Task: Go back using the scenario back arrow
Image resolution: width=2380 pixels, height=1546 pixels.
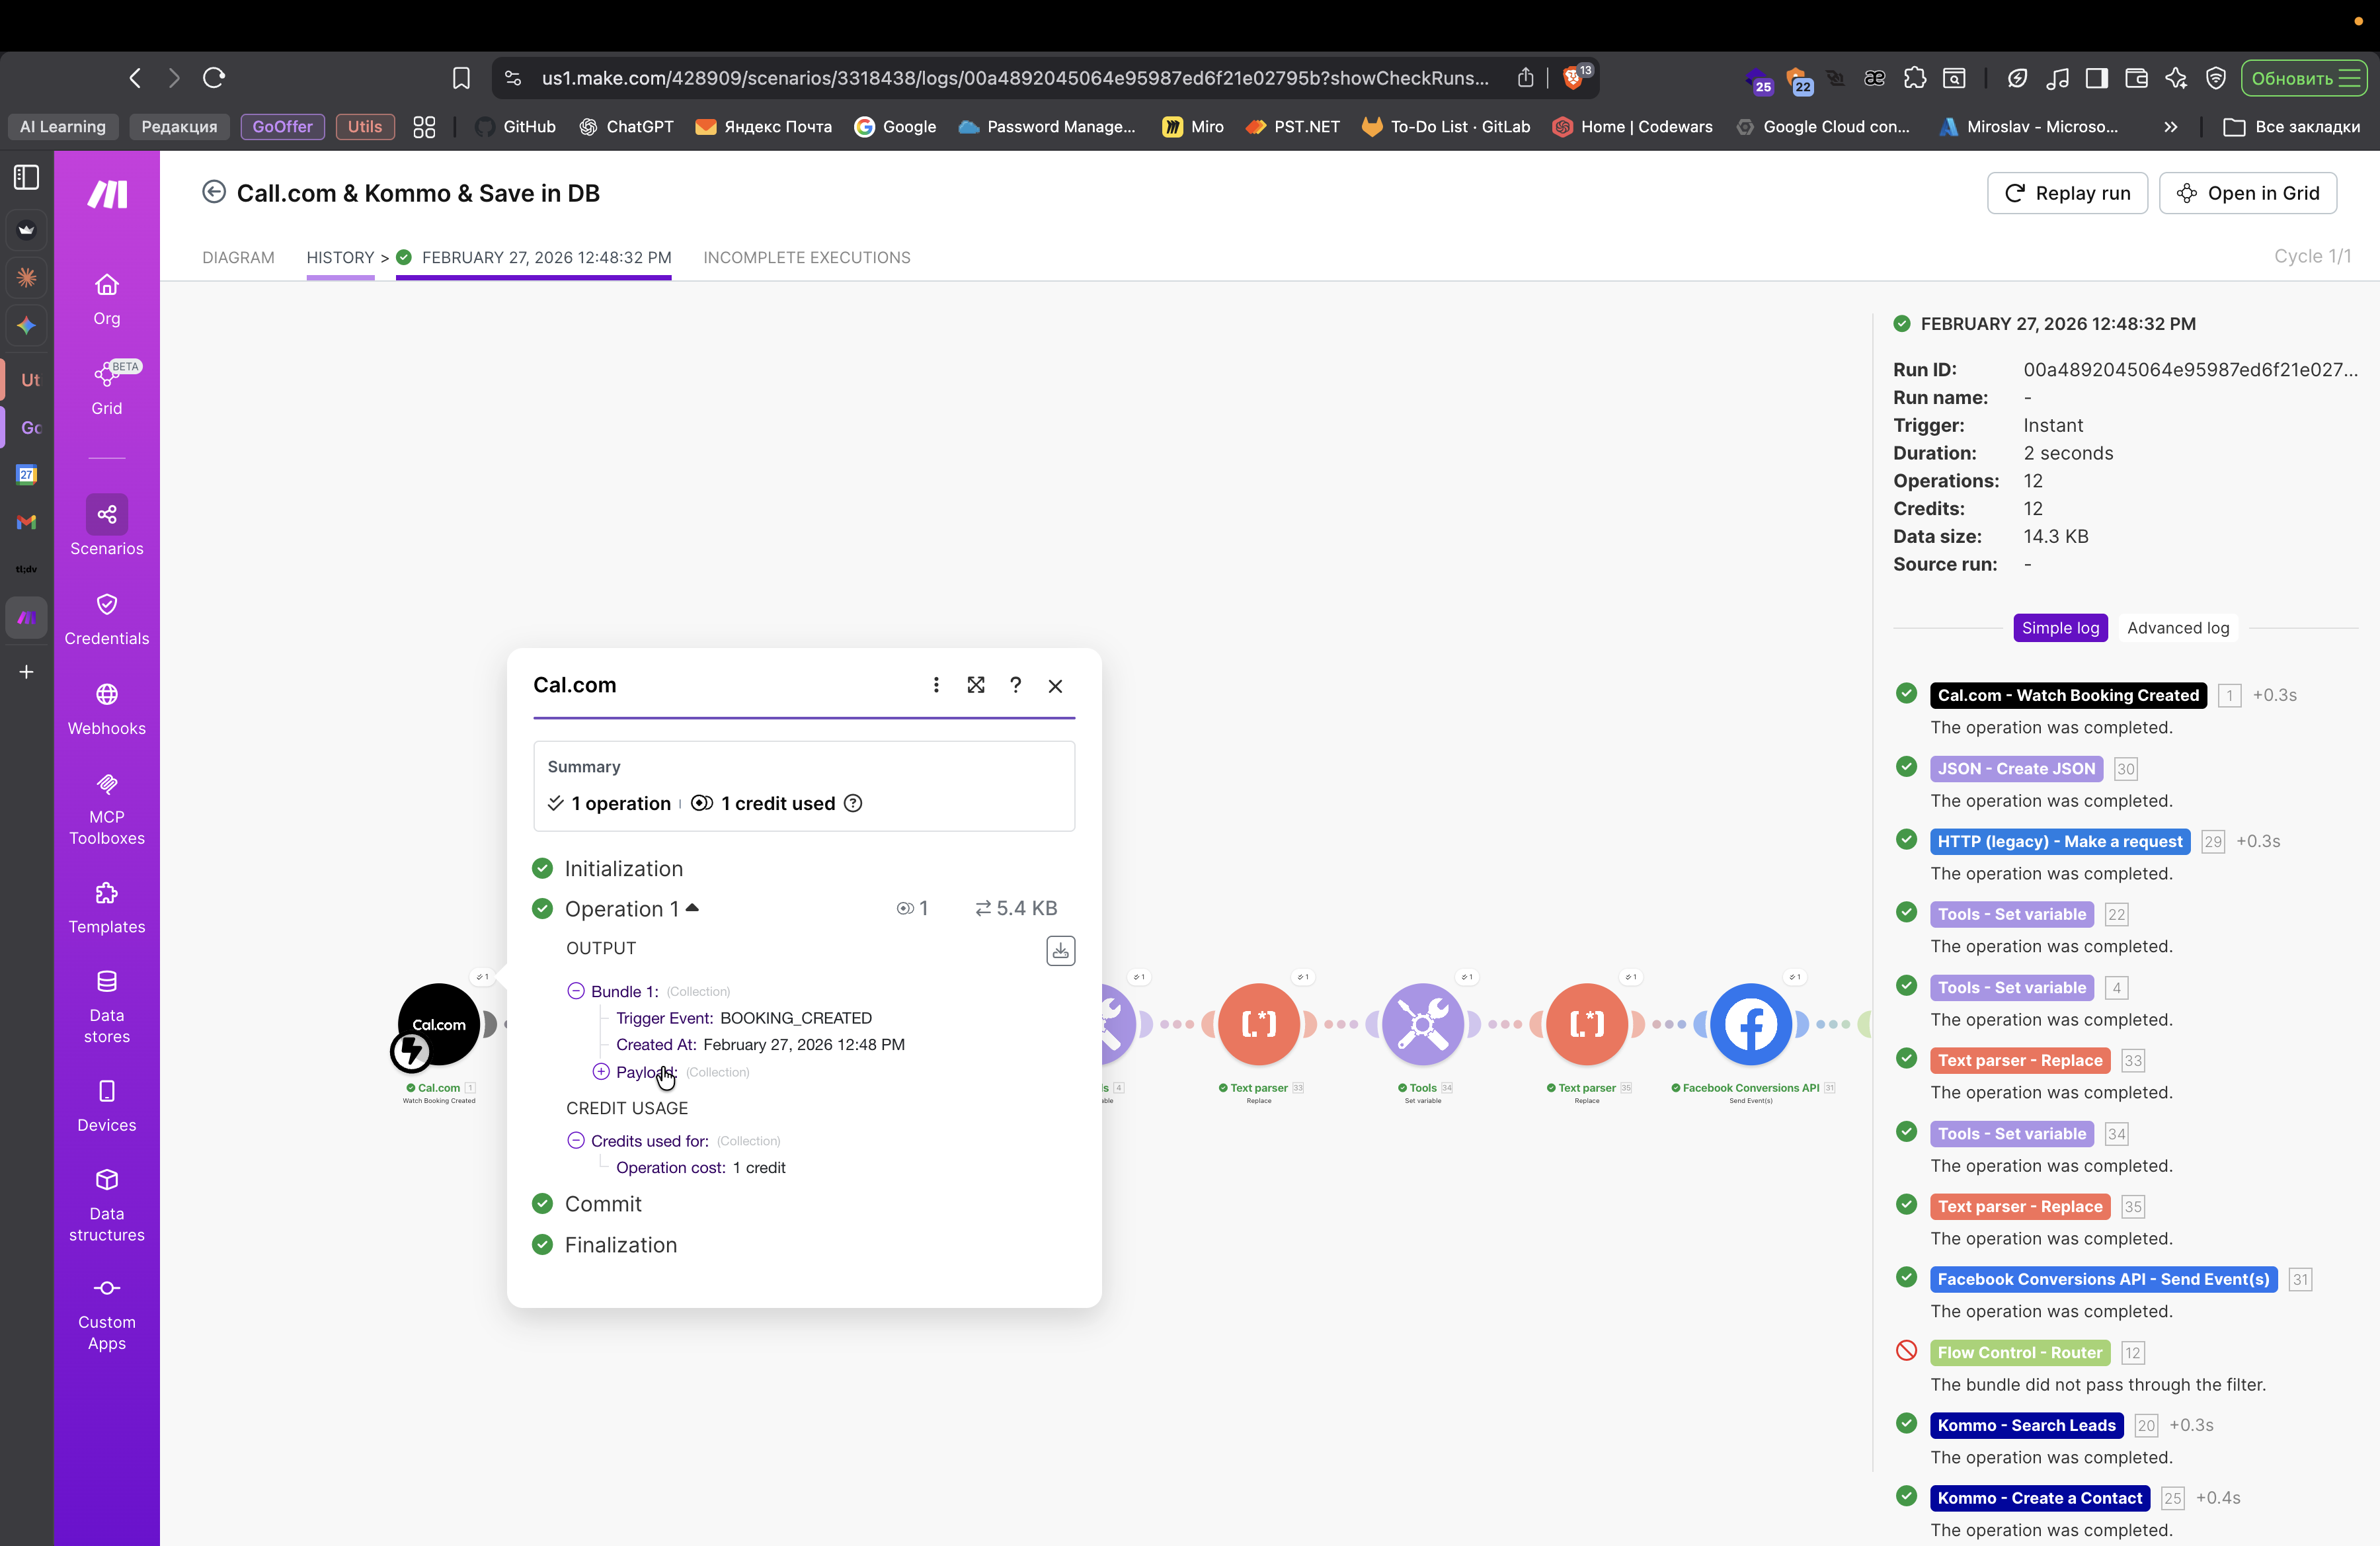Action: pyautogui.click(x=214, y=193)
